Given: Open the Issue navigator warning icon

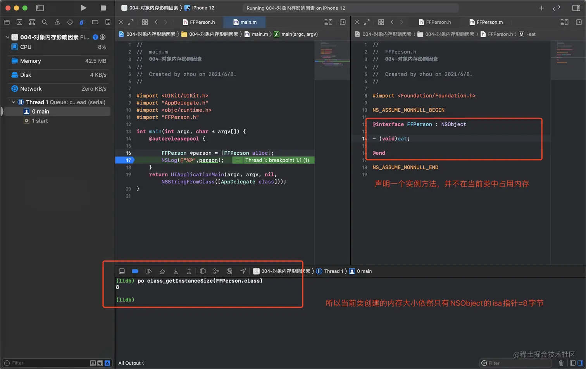Looking at the screenshot, I should pyautogui.click(x=57, y=22).
